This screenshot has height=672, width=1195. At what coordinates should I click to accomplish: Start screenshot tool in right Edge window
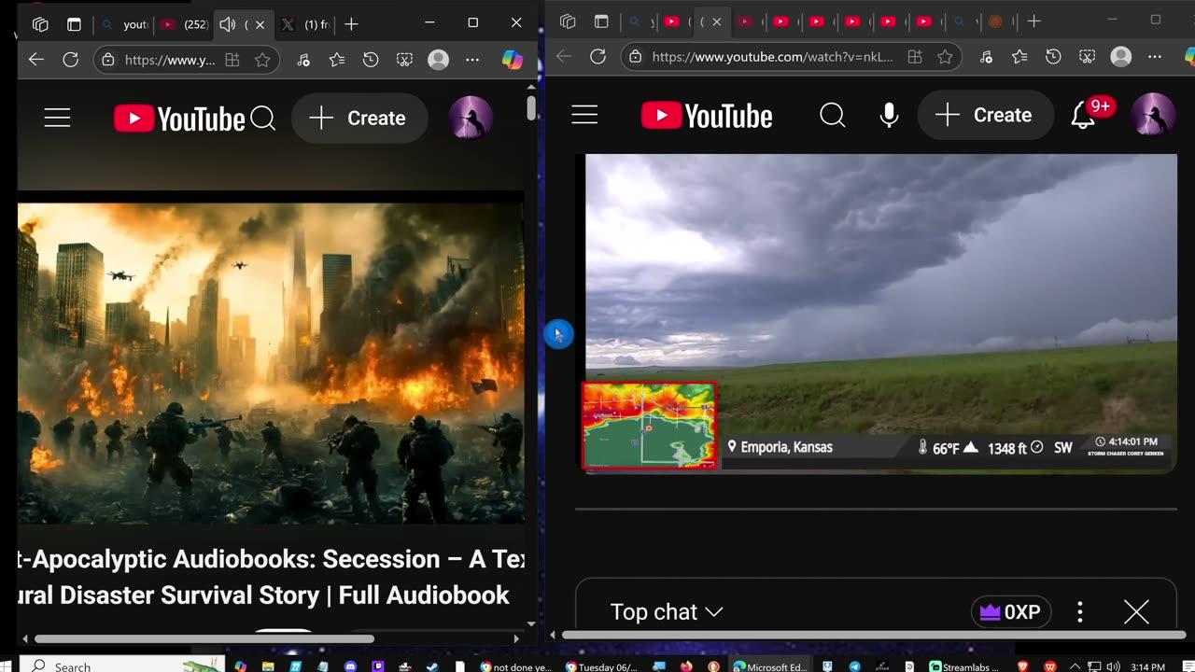tap(1087, 57)
